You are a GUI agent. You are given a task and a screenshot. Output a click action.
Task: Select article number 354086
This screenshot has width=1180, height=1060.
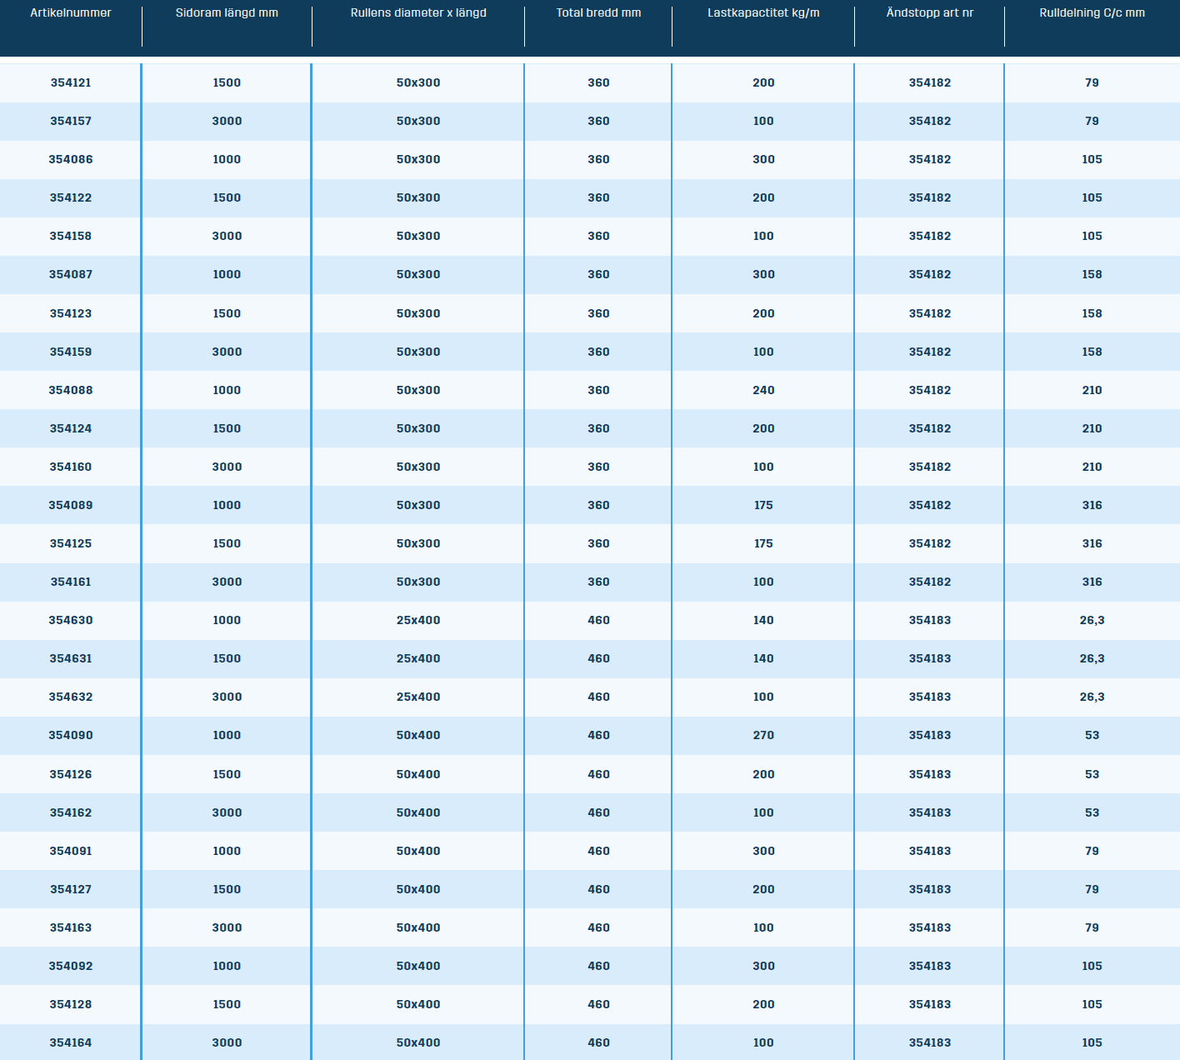(x=71, y=160)
